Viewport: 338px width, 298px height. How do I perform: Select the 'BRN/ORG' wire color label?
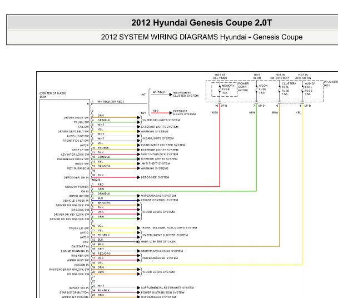coord(104,203)
